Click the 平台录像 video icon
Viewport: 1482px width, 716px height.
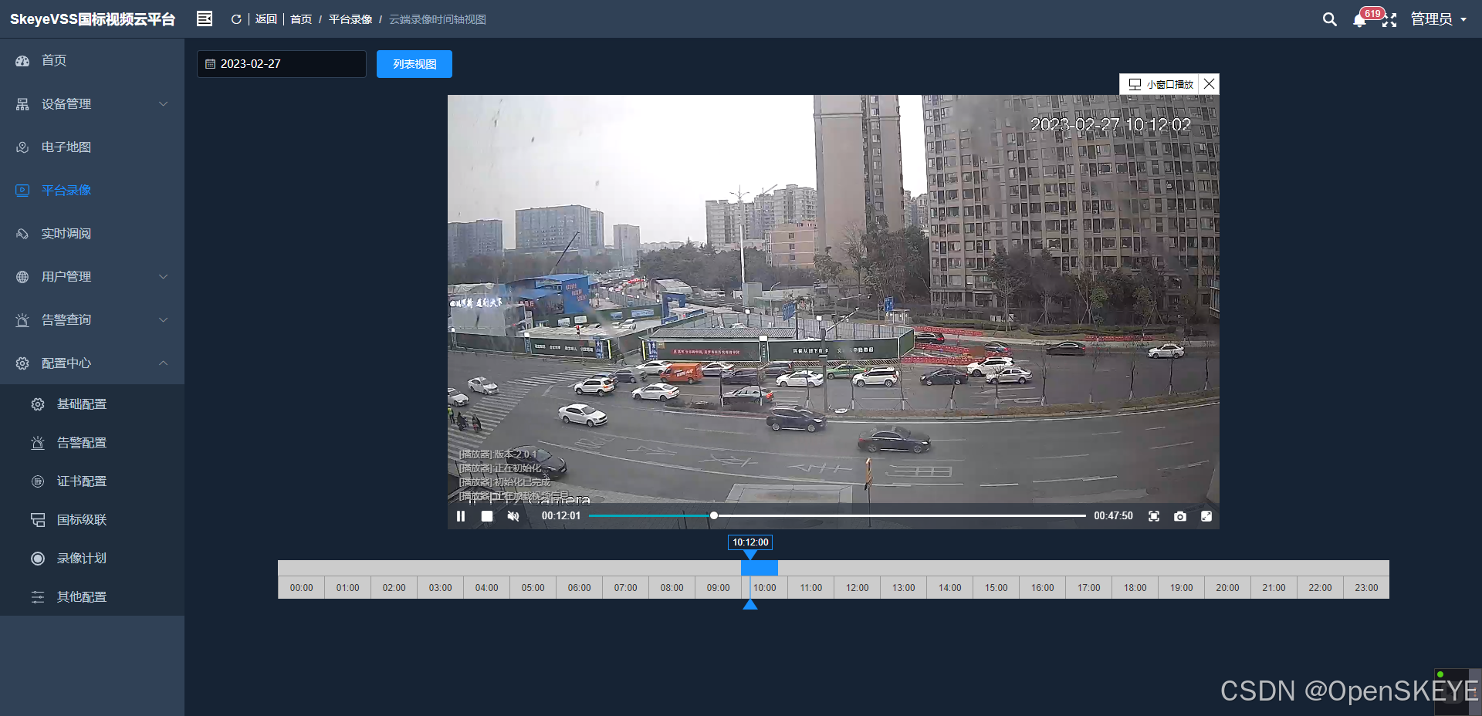[22, 190]
